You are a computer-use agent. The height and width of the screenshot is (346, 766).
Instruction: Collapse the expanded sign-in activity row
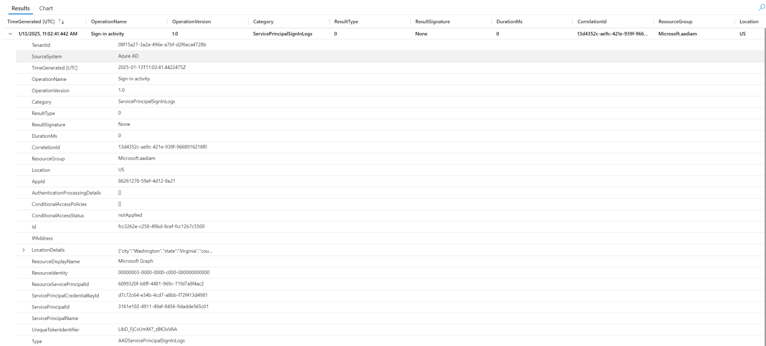(10, 34)
